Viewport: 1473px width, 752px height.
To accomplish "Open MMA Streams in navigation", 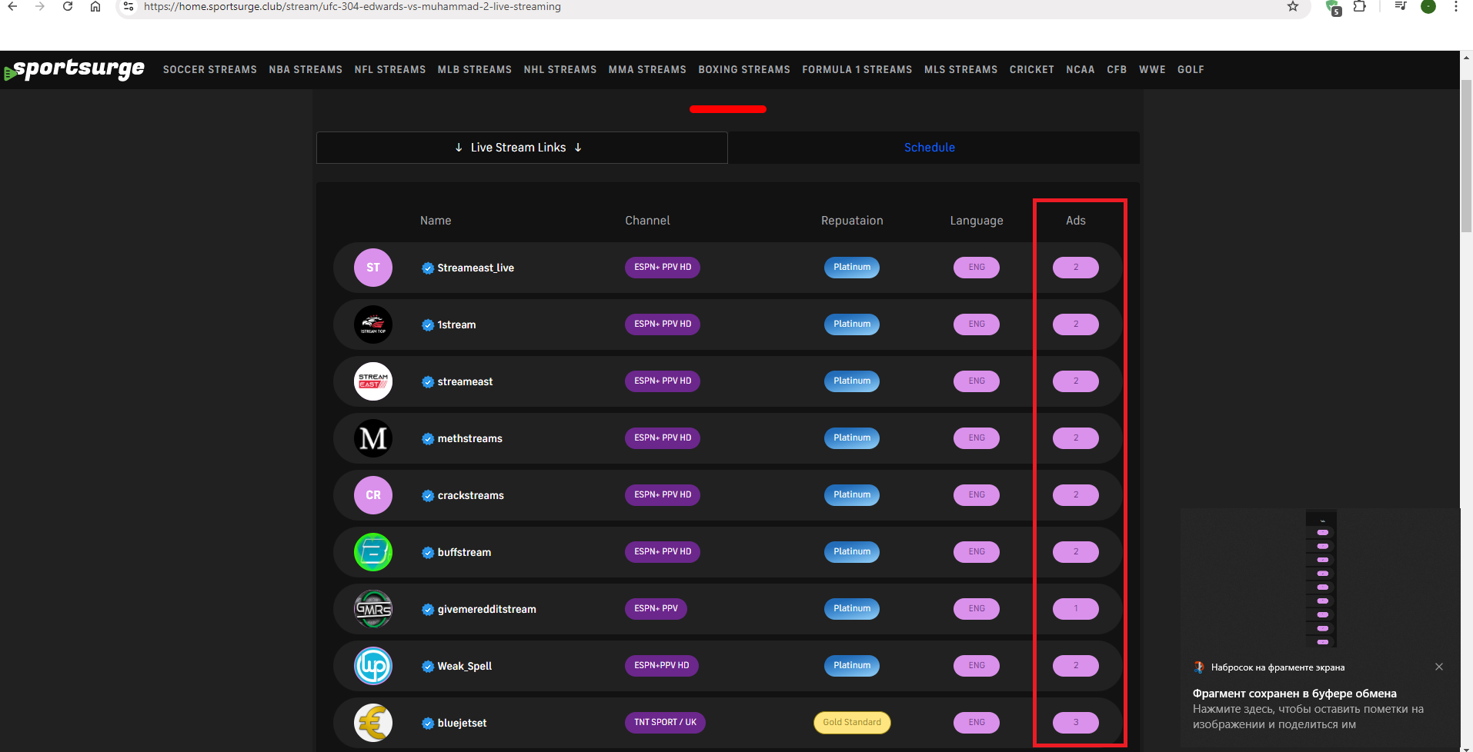I will 646,70.
